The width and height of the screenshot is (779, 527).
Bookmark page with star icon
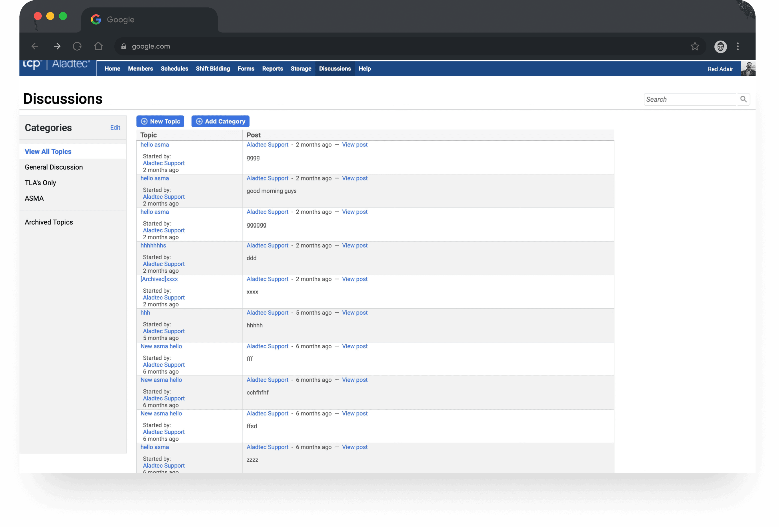(695, 46)
